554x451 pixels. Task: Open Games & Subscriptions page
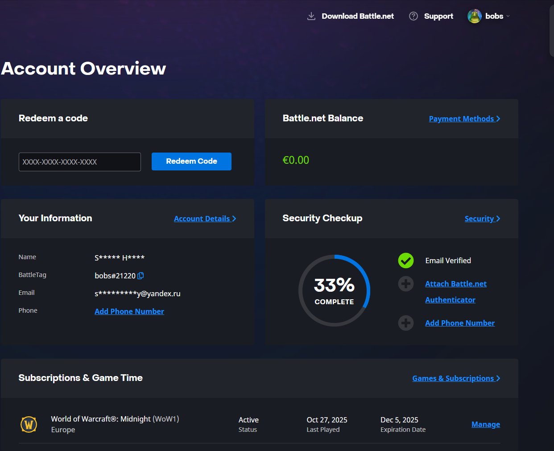[455, 378]
